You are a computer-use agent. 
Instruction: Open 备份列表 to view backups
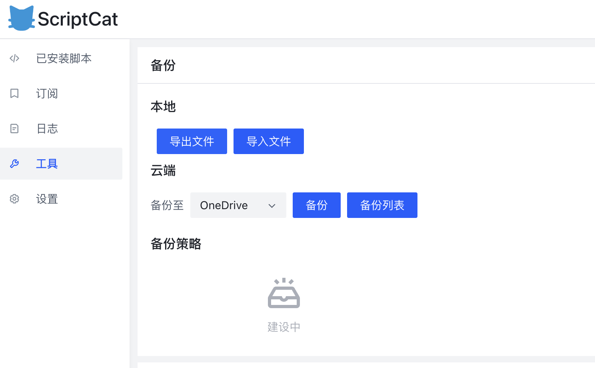pyautogui.click(x=382, y=205)
